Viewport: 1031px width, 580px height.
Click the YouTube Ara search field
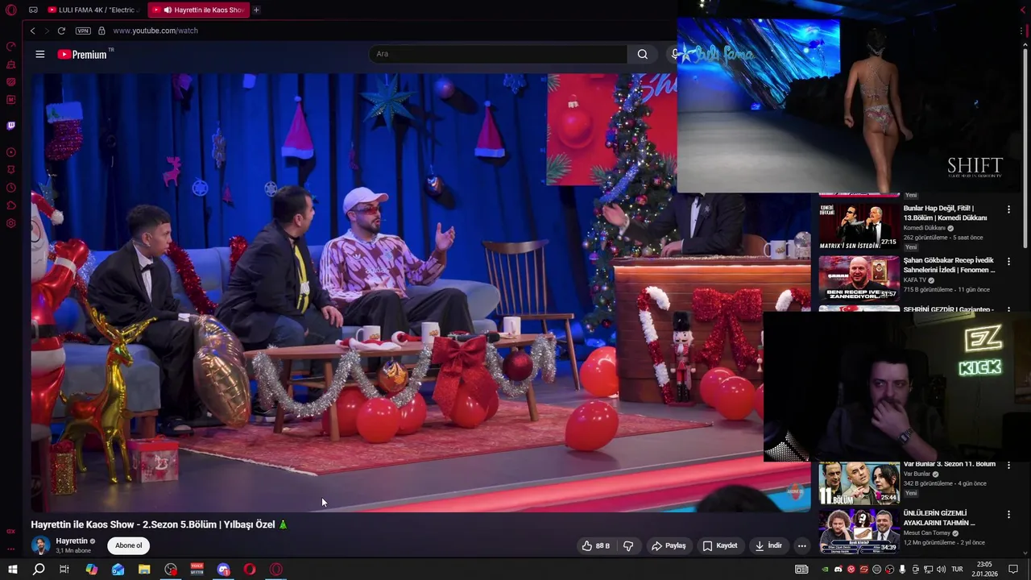tap(498, 54)
